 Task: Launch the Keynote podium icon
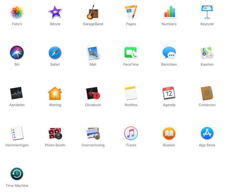pyautogui.click(x=207, y=12)
